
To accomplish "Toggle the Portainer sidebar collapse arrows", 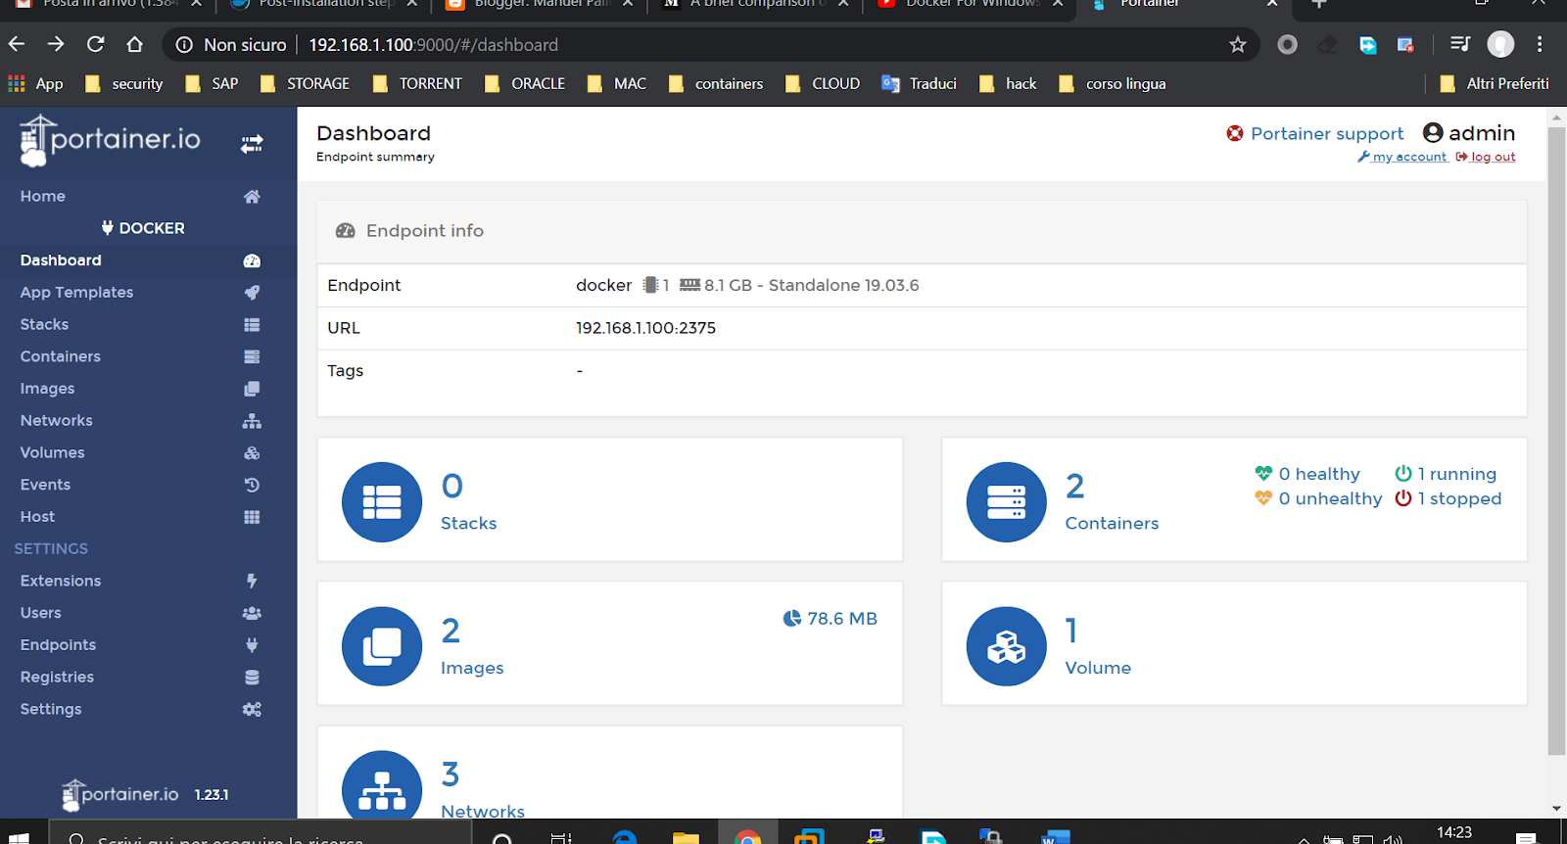I will 252,144.
